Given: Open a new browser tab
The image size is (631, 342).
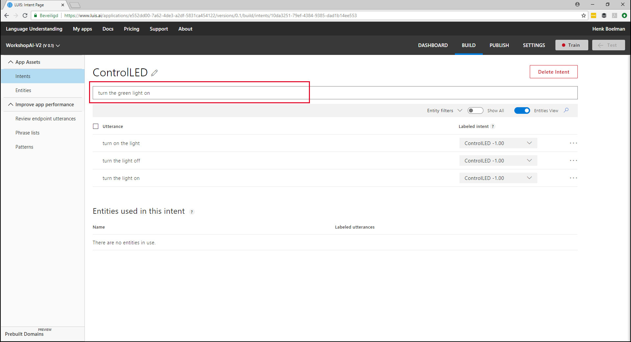Looking at the screenshot, I should (75, 5).
